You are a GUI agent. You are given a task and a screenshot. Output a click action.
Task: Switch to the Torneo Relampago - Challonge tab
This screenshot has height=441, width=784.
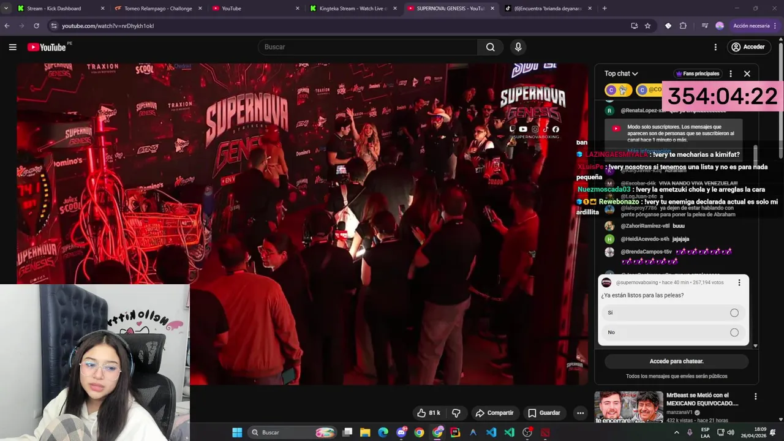[157, 9]
